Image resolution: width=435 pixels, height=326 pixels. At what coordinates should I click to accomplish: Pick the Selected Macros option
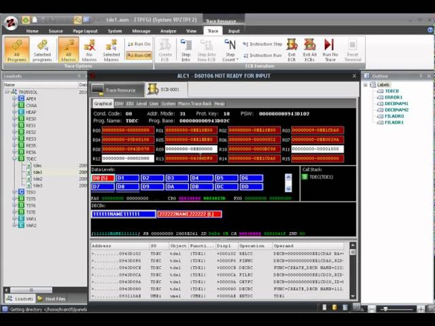pyautogui.click(x=111, y=50)
